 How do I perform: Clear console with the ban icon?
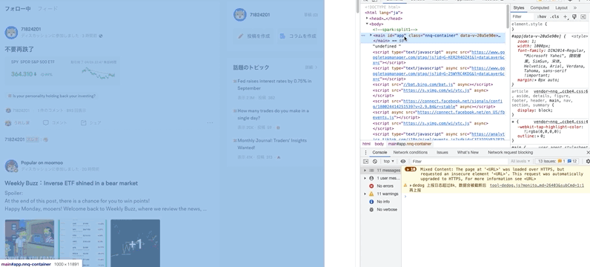coord(375,161)
